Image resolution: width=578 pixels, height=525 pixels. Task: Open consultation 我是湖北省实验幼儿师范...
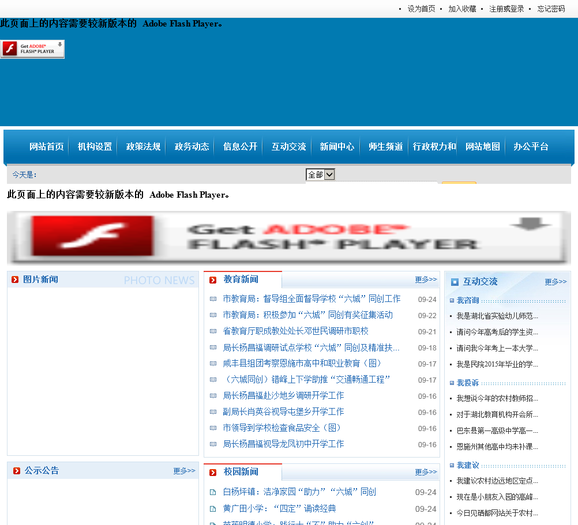click(497, 316)
